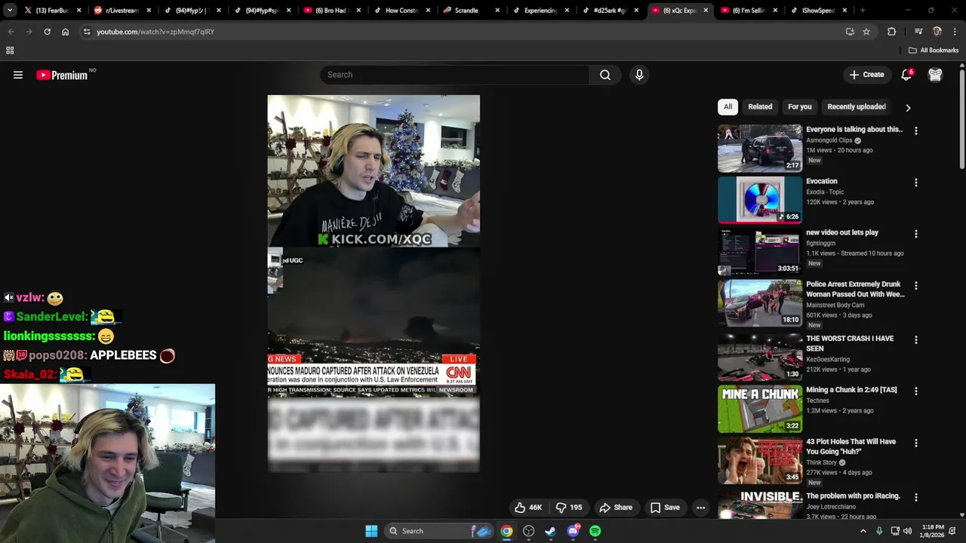
Task: Select the For you filter chip
Action: click(x=800, y=107)
